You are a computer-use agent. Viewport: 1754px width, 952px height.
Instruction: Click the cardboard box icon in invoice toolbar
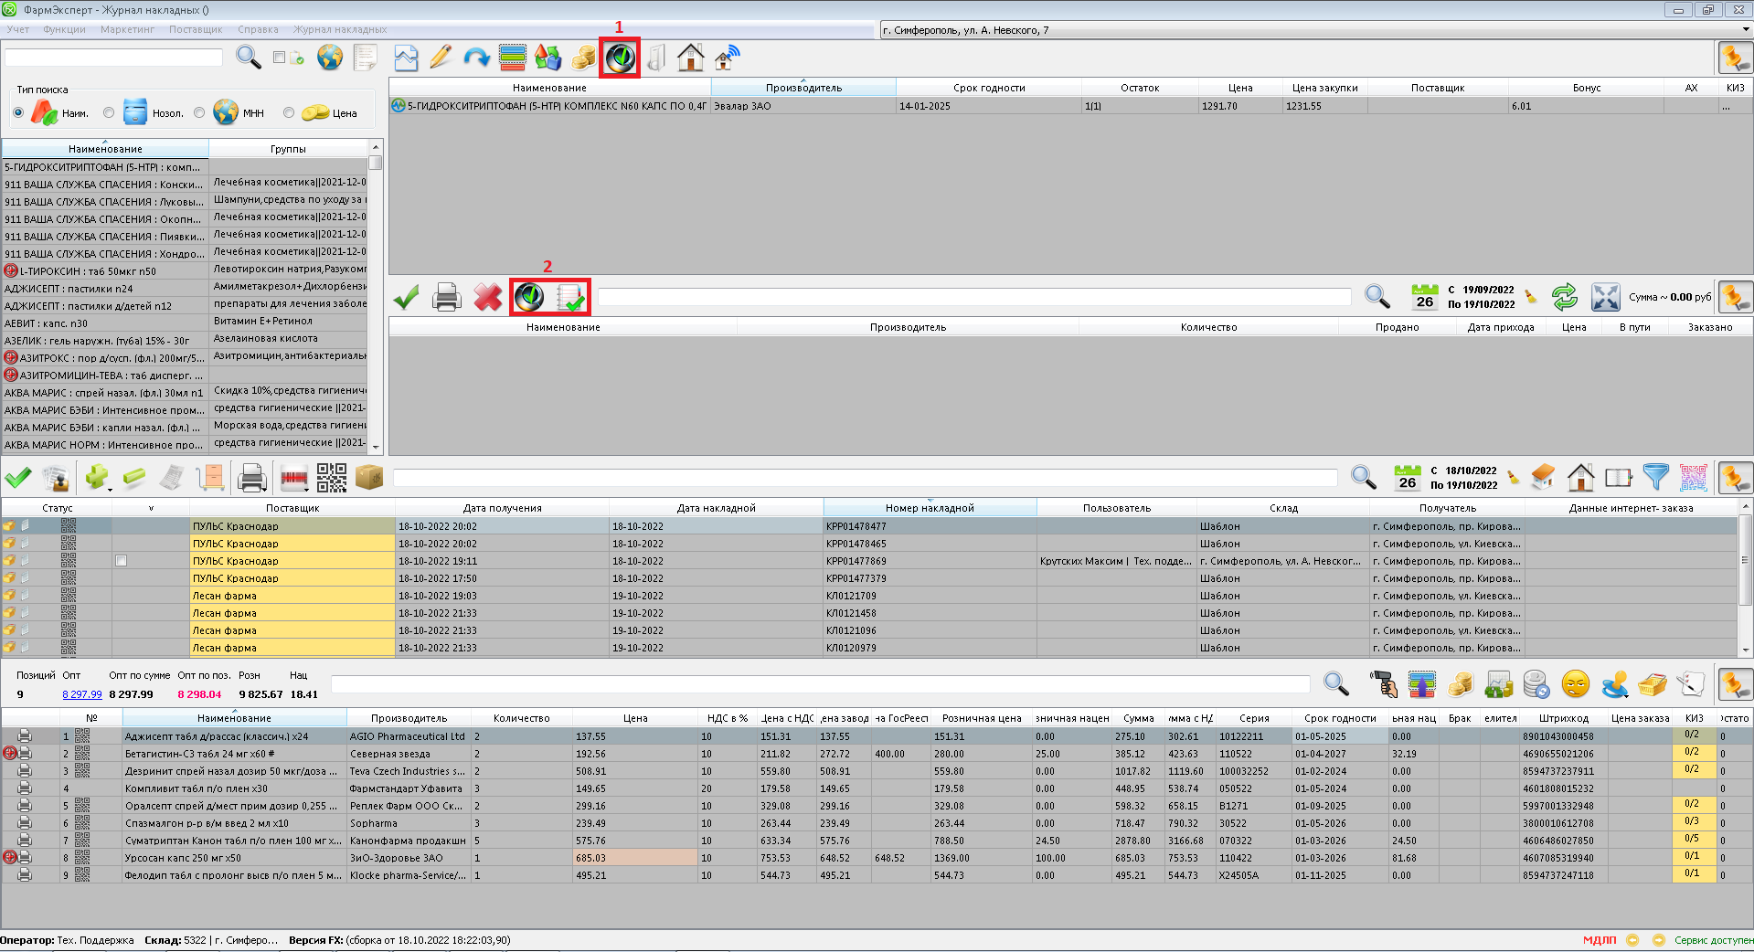(x=369, y=477)
